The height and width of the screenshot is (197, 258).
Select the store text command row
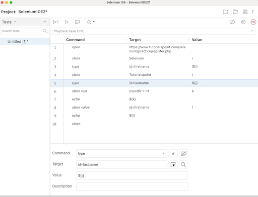(80, 91)
